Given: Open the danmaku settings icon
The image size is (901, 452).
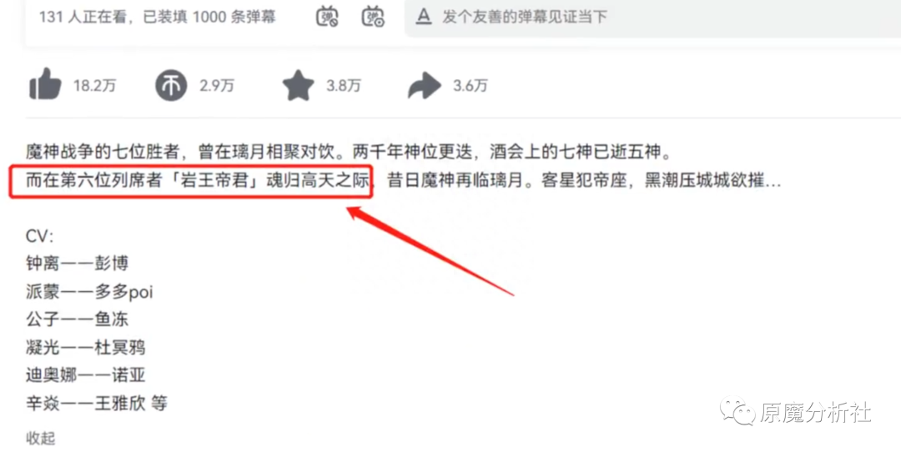Looking at the screenshot, I should [x=373, y=16].
